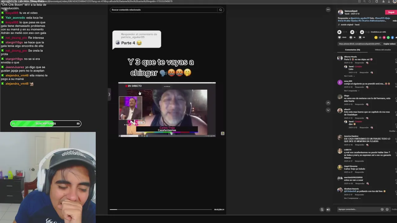Click the @patricia_aguilar09 mention in the caption
This screenshot has width=397, height=223.
pyautogui.click(x=360, y=18)
